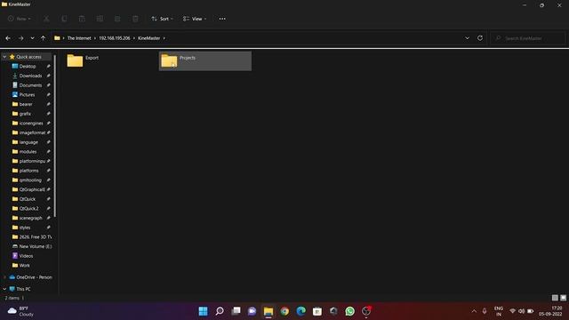
Task: Go up one folder level
Action: tap(44, 38)
